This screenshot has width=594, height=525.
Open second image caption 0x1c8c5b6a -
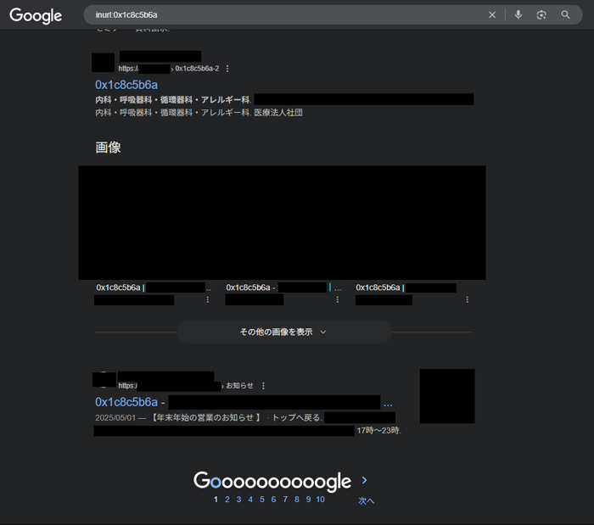pyautogui.click(x=250, y=288)
